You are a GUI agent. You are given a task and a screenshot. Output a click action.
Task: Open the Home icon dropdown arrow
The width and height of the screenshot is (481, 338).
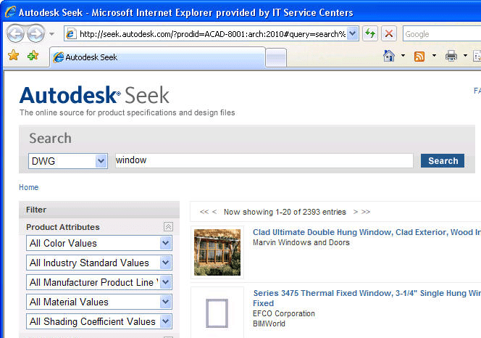tap(403, 56)
